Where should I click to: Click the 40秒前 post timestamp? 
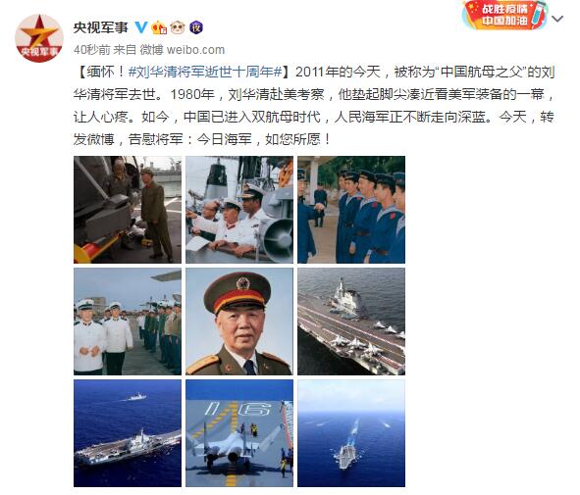tap(91, 49)
